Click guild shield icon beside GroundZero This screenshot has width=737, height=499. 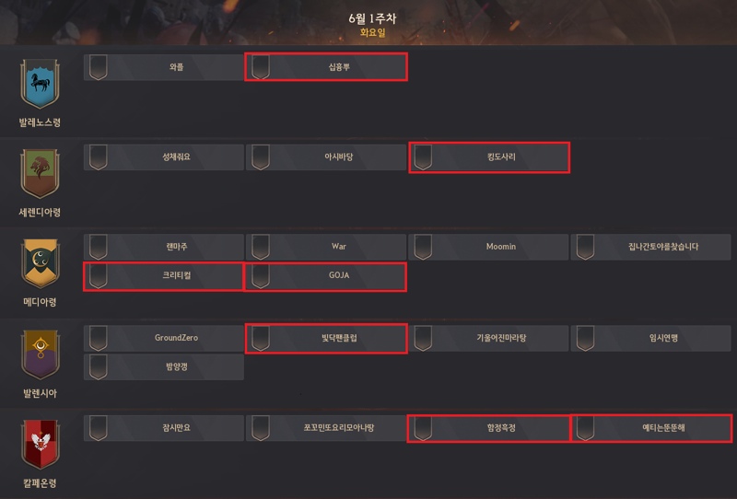99,338
